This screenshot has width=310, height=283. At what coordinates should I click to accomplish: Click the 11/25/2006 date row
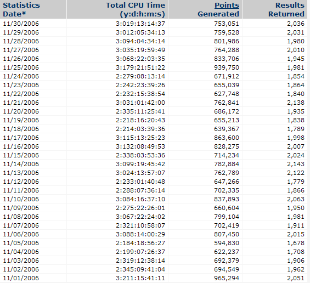click(x=154, y=67)
